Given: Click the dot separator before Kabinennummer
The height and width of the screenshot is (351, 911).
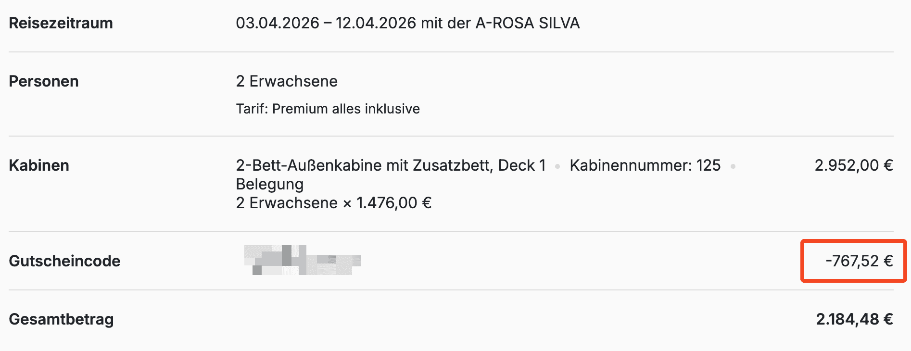Looking at the screenshot, I should click(557, 166).
